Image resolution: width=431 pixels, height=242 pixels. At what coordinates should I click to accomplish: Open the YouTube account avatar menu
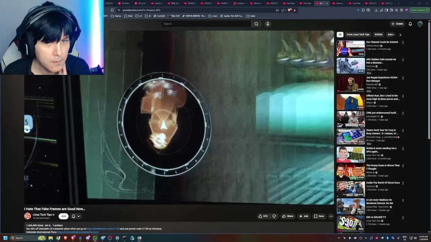(420, 24)
